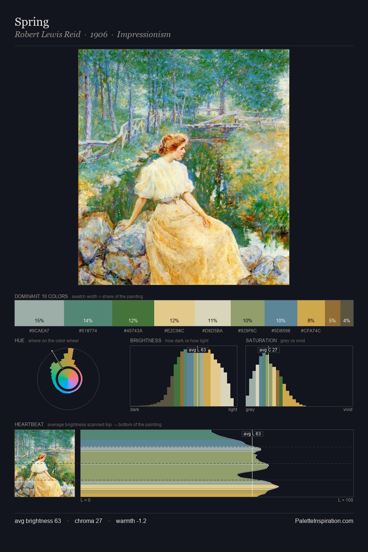
Task: Select the #CFA74C hex code text
Action: pyautogui.click(x=311, y=331)
